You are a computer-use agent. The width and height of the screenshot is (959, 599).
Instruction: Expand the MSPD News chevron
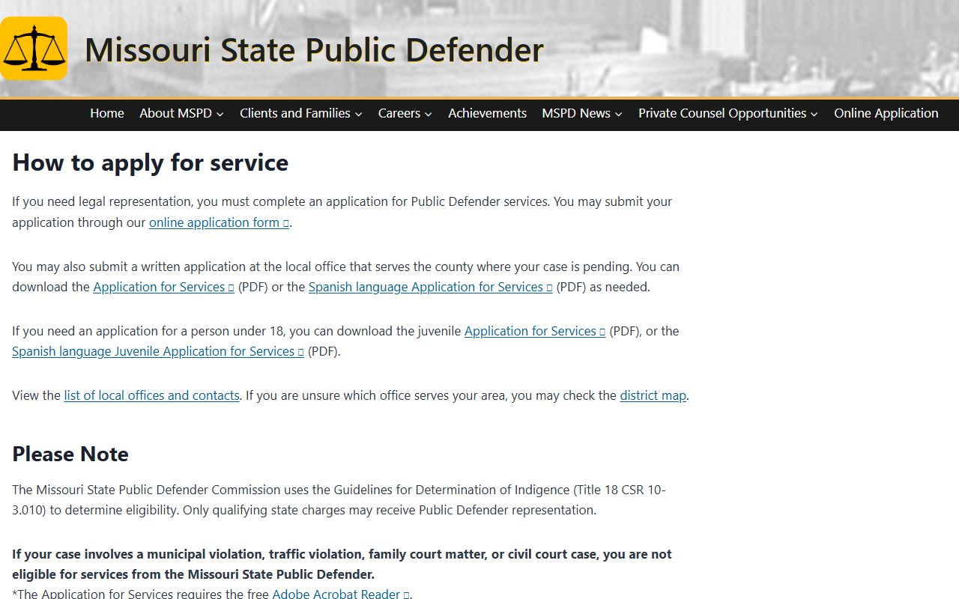point(618,114)
